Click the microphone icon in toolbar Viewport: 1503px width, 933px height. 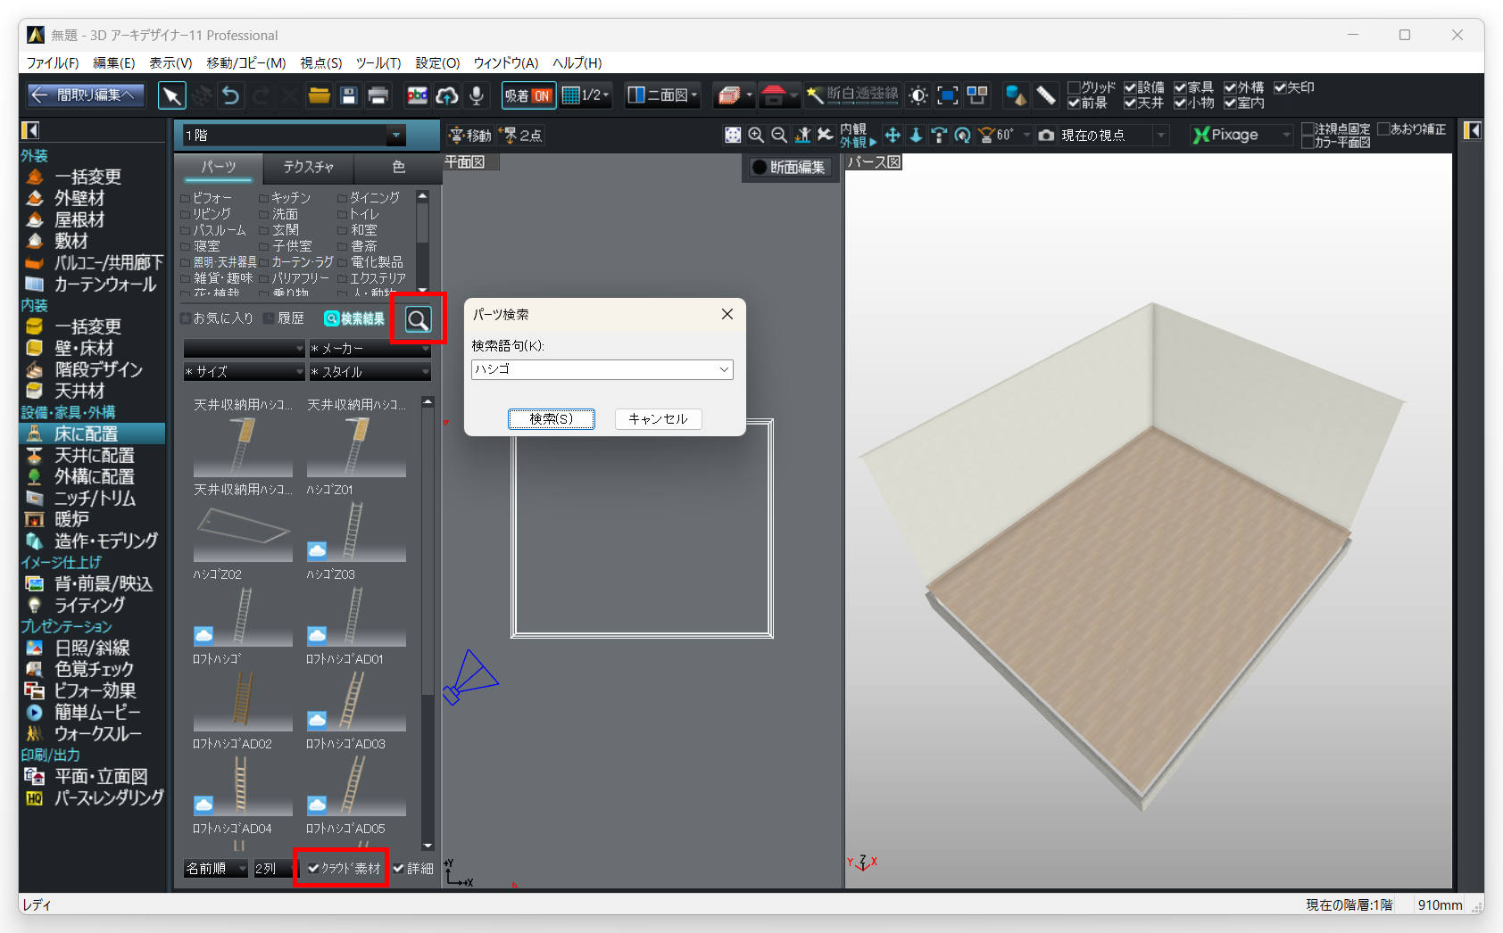tap(477, 95)
